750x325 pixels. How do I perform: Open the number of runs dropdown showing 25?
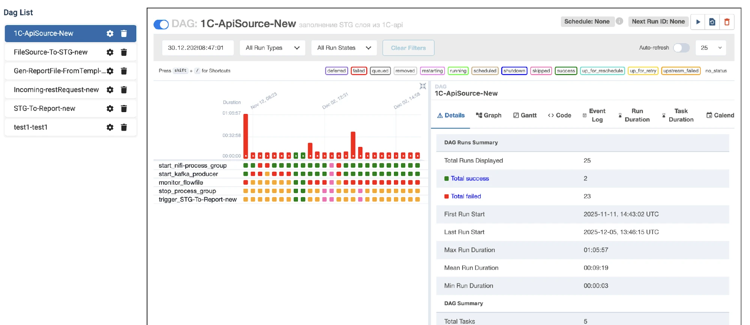(x=711, y=48)
